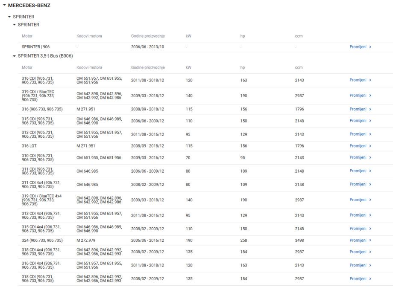Click Promijeni for SPRINTER | 906
The image size is (393, 287).
[360, 47]
